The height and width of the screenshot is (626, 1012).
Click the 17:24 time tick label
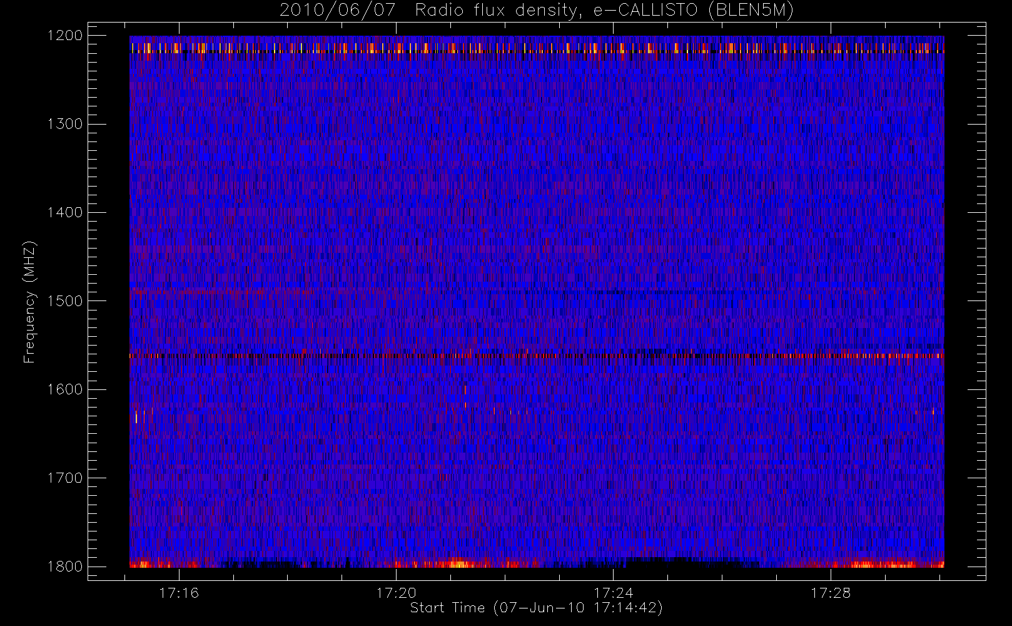point(614,593)
